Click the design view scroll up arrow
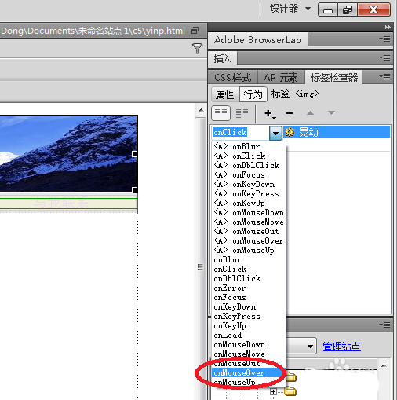The height and width of the screenshot is (400, 397). tap(201, 110)
